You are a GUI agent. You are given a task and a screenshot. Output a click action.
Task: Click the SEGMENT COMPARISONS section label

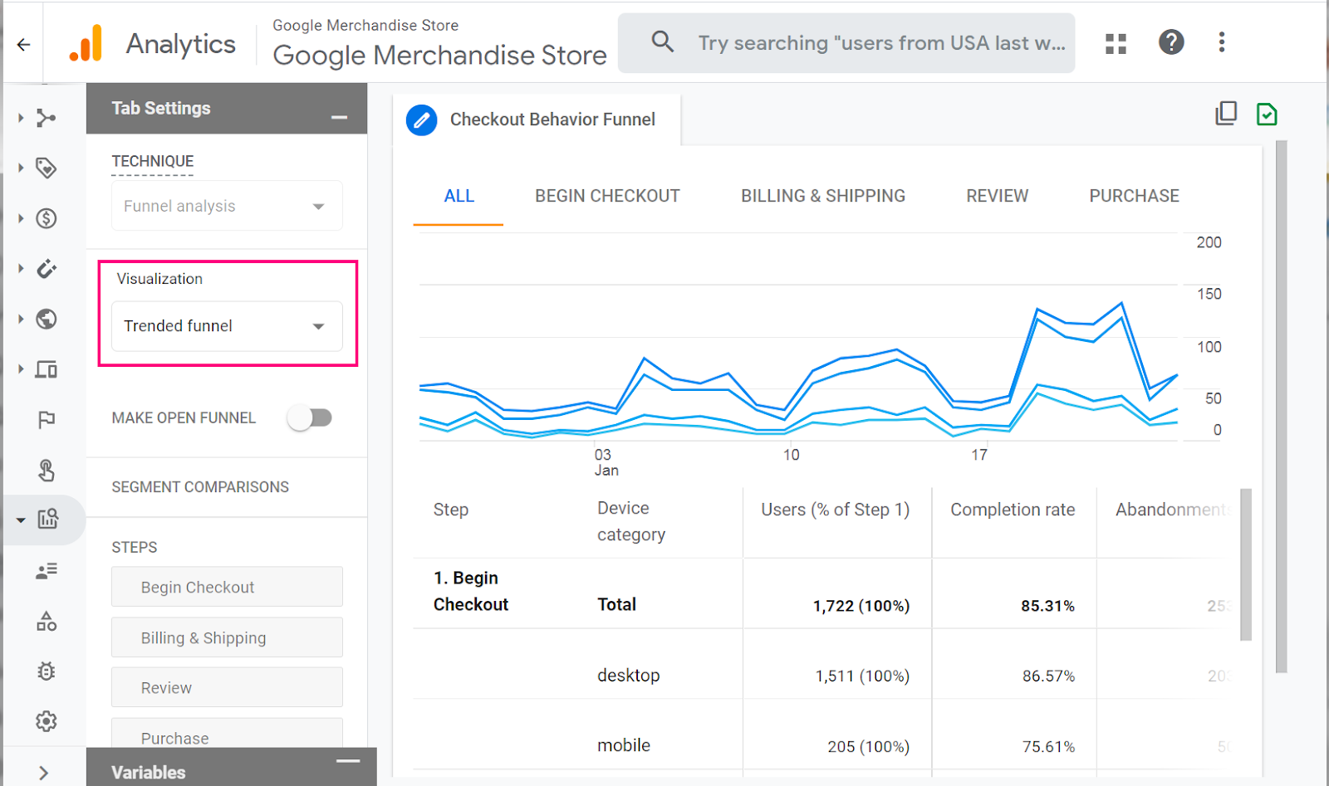click(x=200, y=487)
